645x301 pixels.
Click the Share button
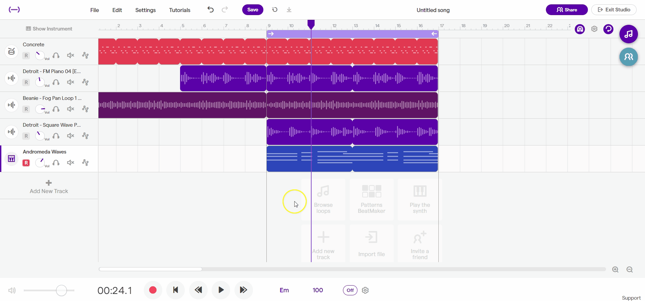click(567, 10)
